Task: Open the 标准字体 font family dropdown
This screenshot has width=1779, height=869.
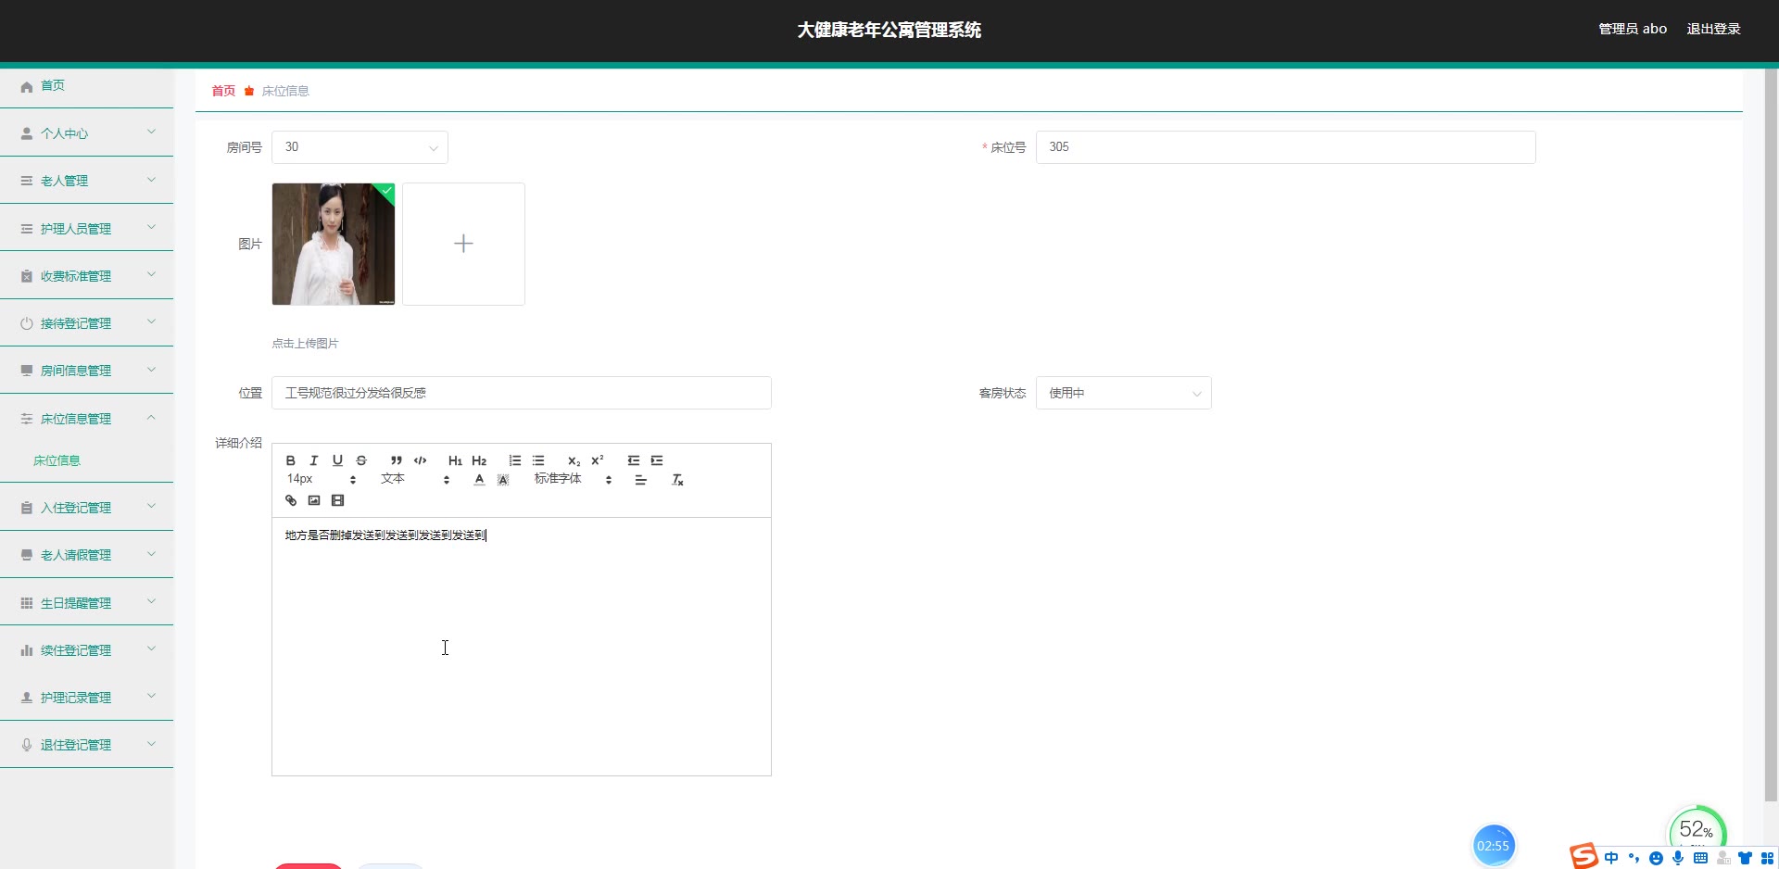Action: pyautogui.click(x=573, y=479)
